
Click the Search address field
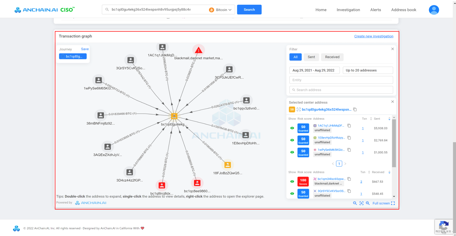coord(341,90)
